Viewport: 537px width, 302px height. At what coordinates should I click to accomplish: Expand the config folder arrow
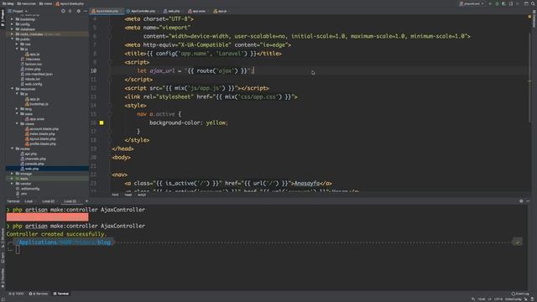[x=12, y=24]
